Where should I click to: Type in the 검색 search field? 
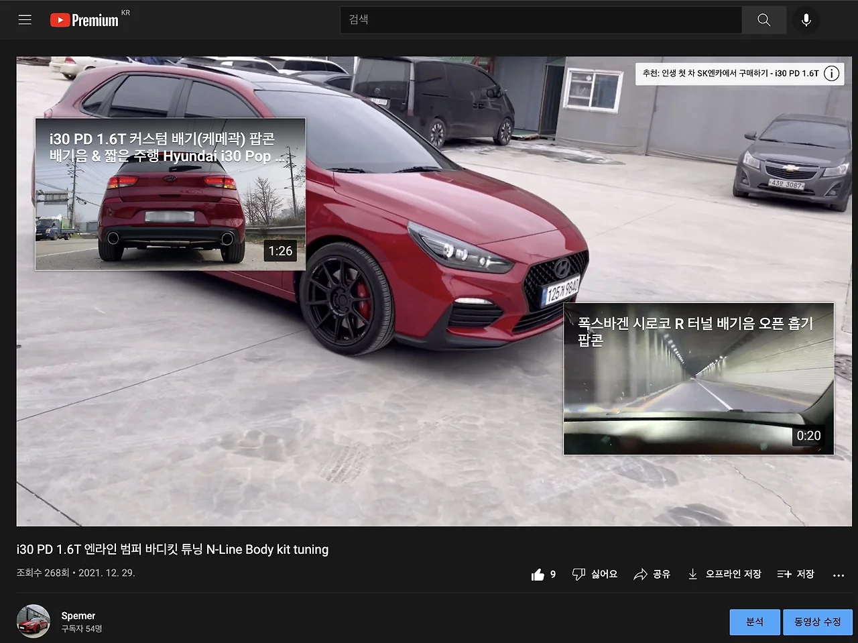(x=540, y=20)
